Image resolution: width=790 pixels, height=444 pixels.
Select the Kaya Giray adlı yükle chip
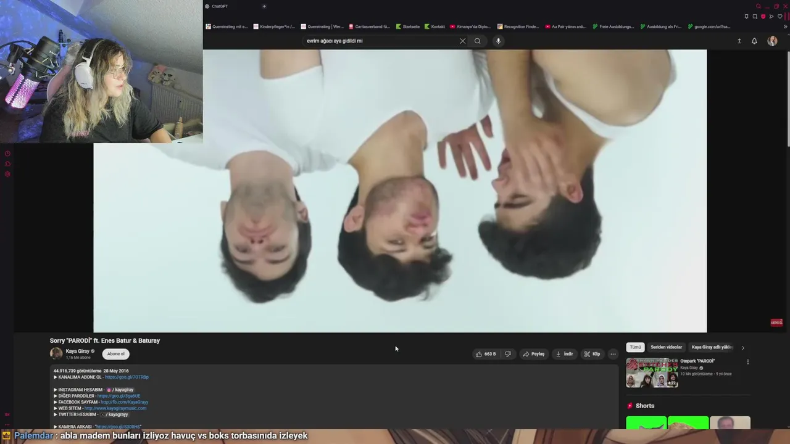(711, 347)
